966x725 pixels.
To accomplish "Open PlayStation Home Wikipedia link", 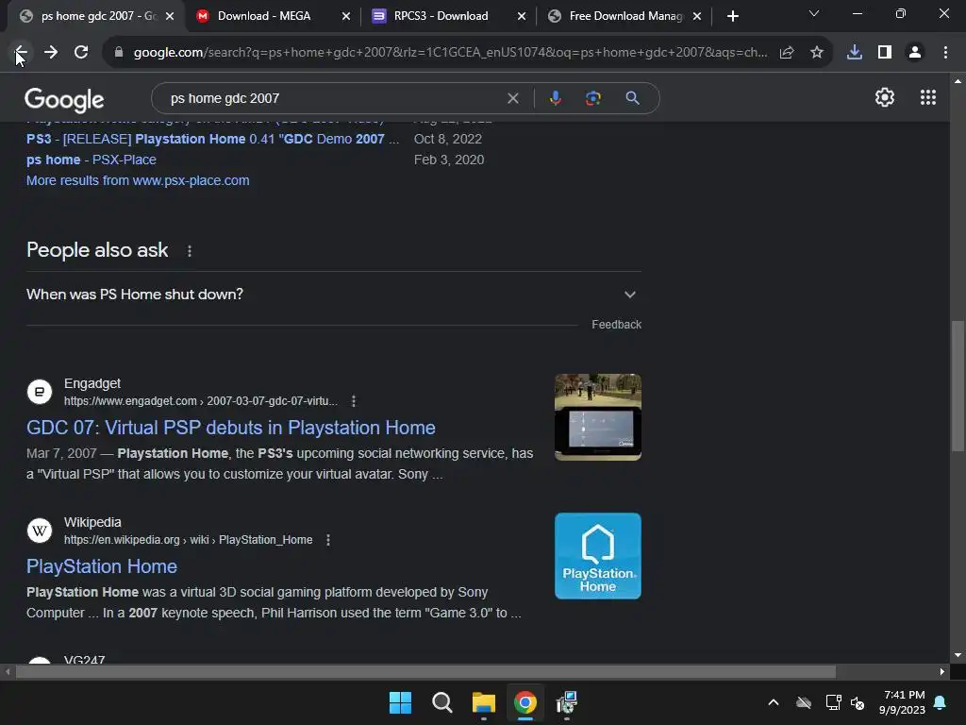I will pyautogui.click(x=102, y=566).
